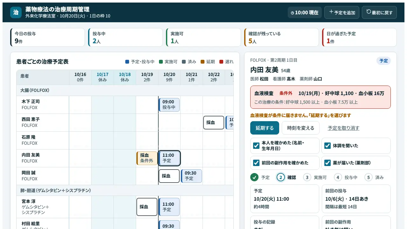The height and width of the screenshot is (229, 407).
Task: Click the 10:00 現在 clock indicator
Action: point(305,13)
